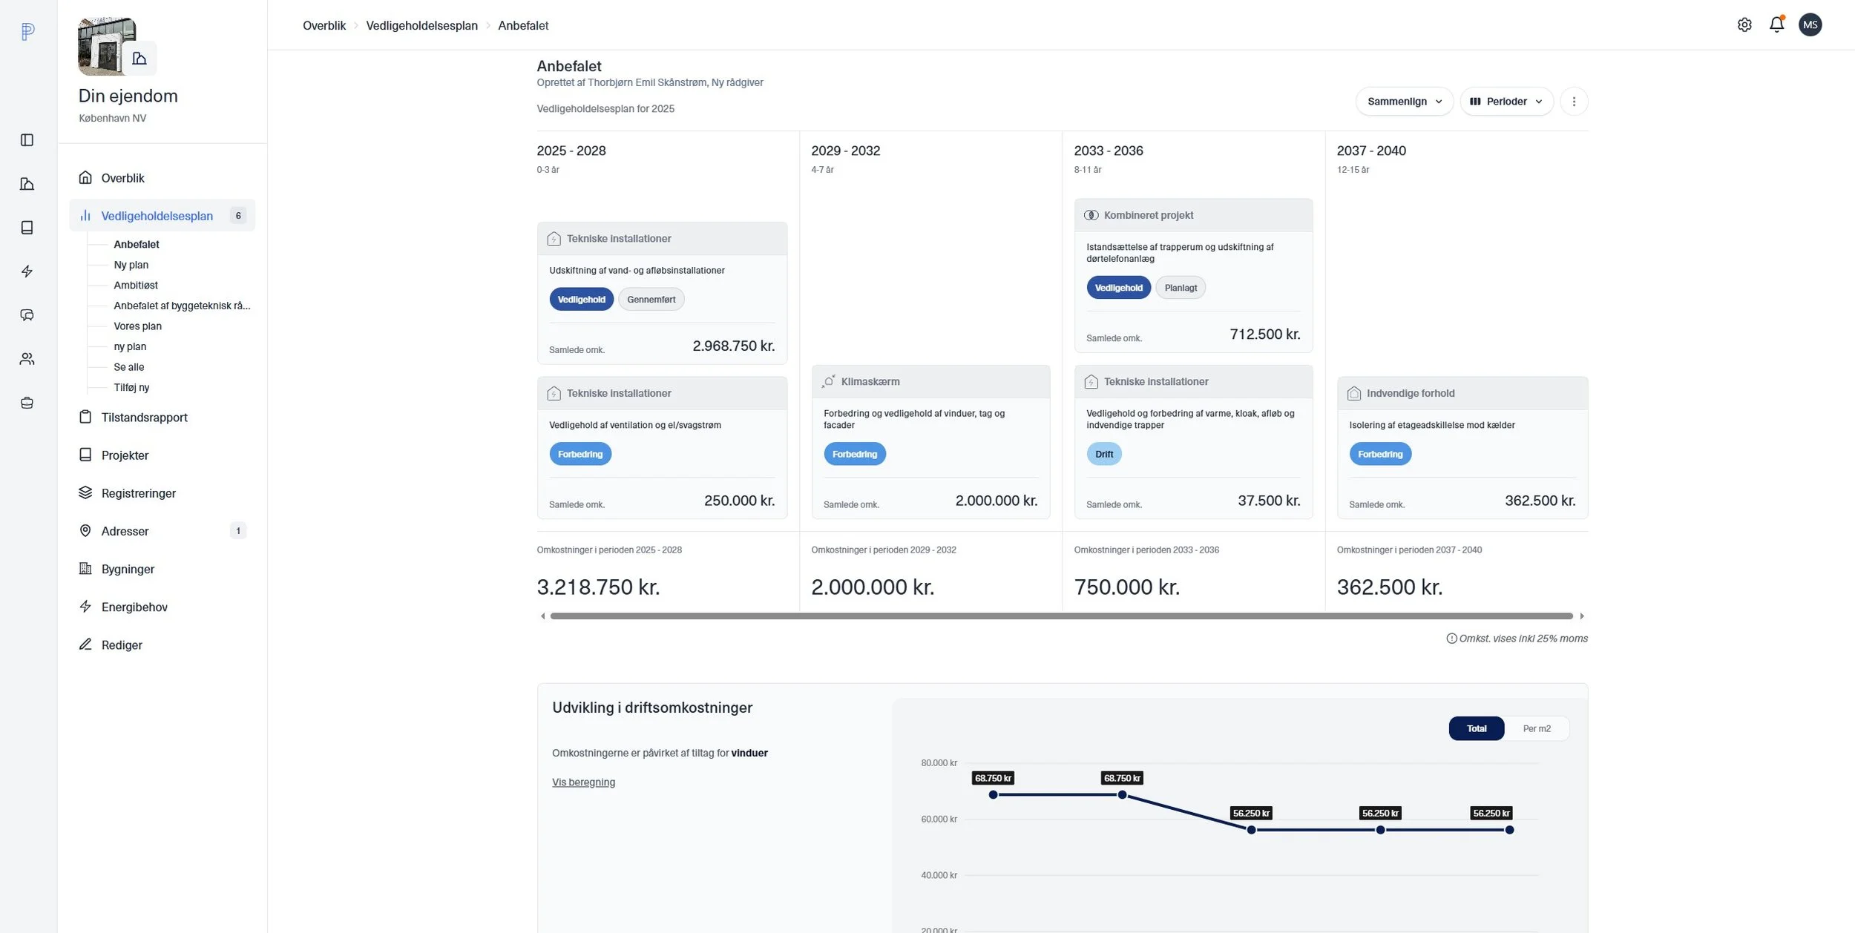Screen dimensions: 1855x933
Task: Open Tilstandsrapport in the sidebar menu
Action: pyautogui.click(x=144, y=418)
